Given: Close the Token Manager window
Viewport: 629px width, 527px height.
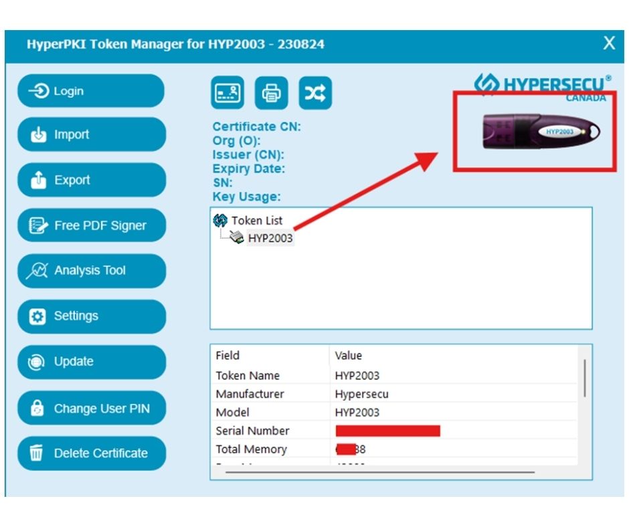Looking at the screenshot, I should [609, 43].
